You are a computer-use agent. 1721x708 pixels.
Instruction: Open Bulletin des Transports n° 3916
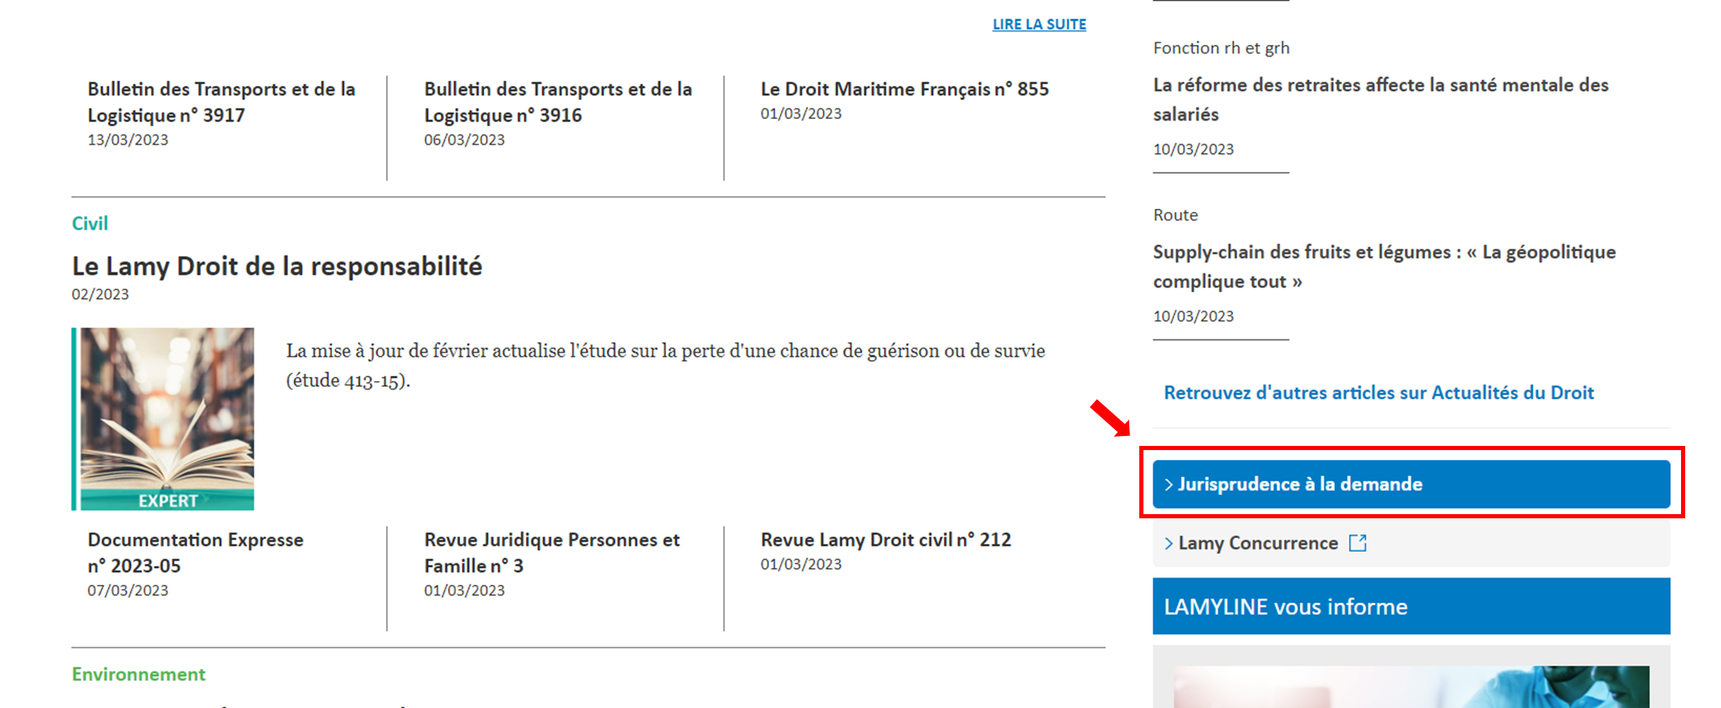(558, 102)
